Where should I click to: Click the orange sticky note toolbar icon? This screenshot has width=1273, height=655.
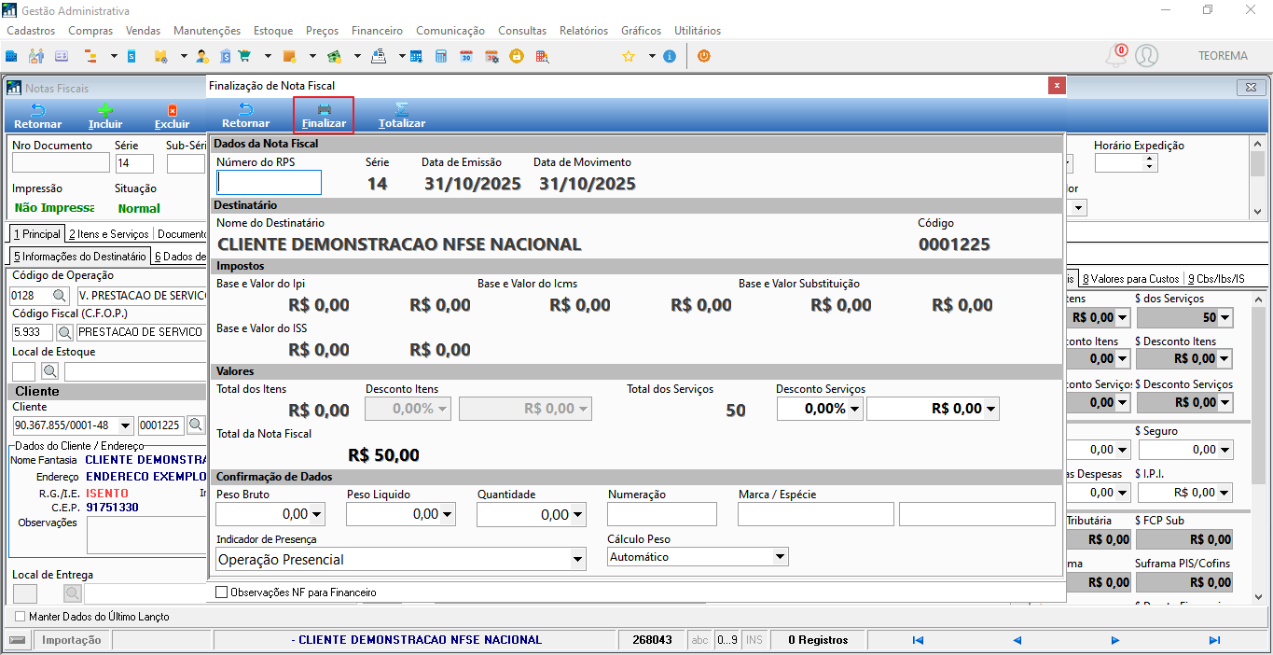click(289, 56)
